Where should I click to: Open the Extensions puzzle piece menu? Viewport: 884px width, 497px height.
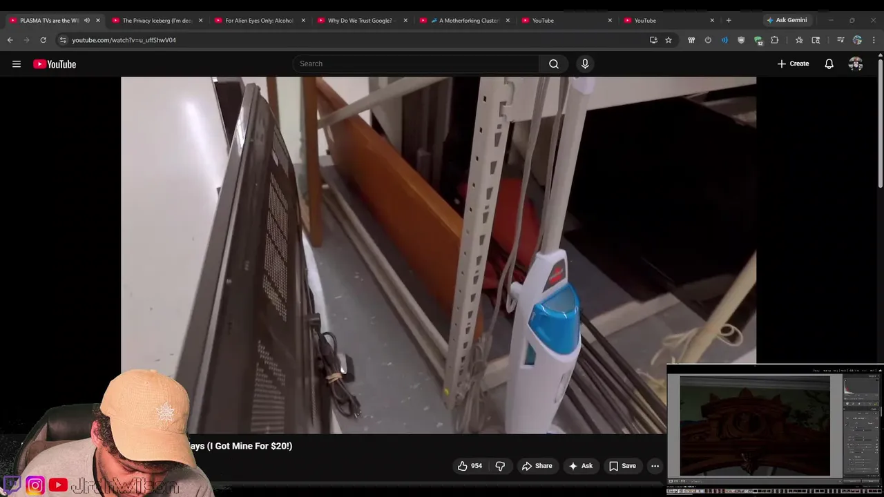(x=775, y=40)
